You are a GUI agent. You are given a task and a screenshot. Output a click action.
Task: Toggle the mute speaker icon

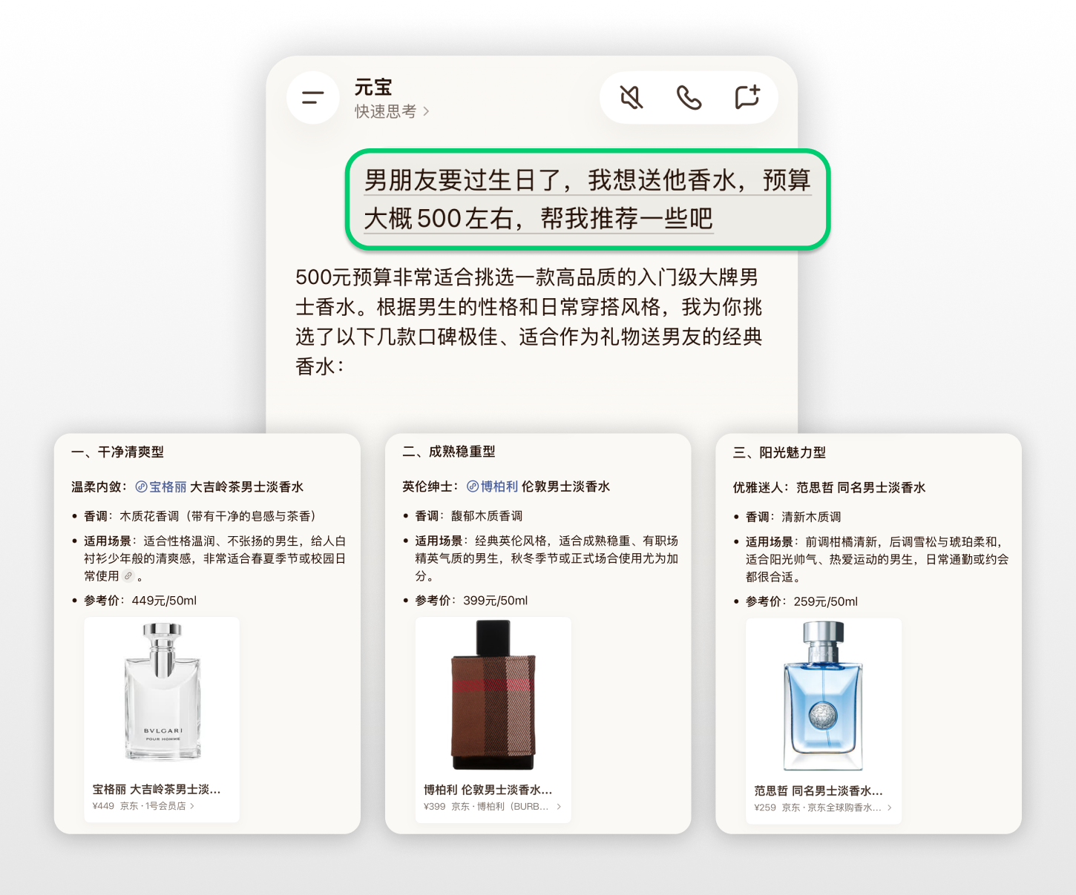click(632, 97)
